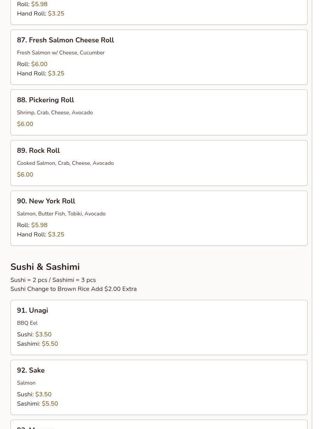This screenshot has height=429, width=320.
Task: Click the $6.00 price of Rock Roll
Action: tap(25, 175)
